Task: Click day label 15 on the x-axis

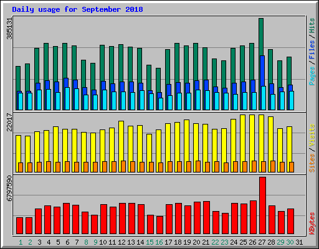Action: click(150, 242)
